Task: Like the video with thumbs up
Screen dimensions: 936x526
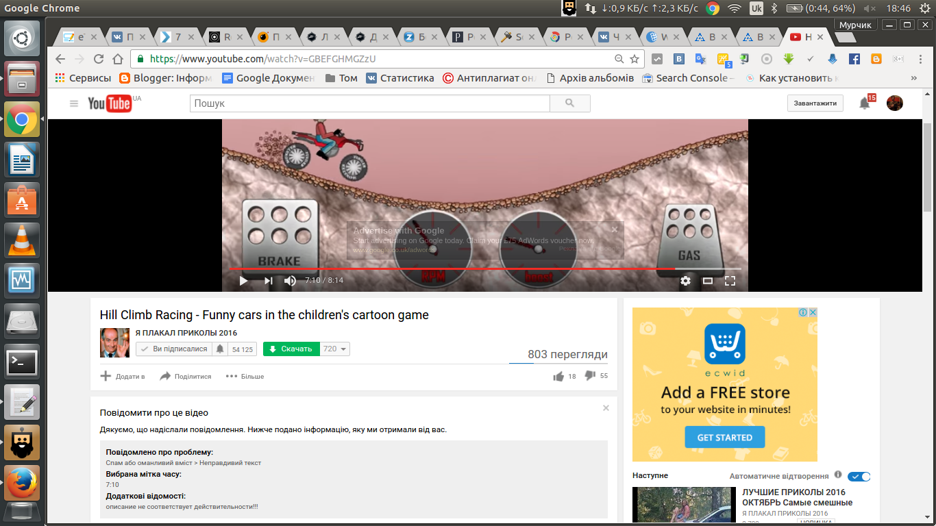Action: [x=558, y=376]
